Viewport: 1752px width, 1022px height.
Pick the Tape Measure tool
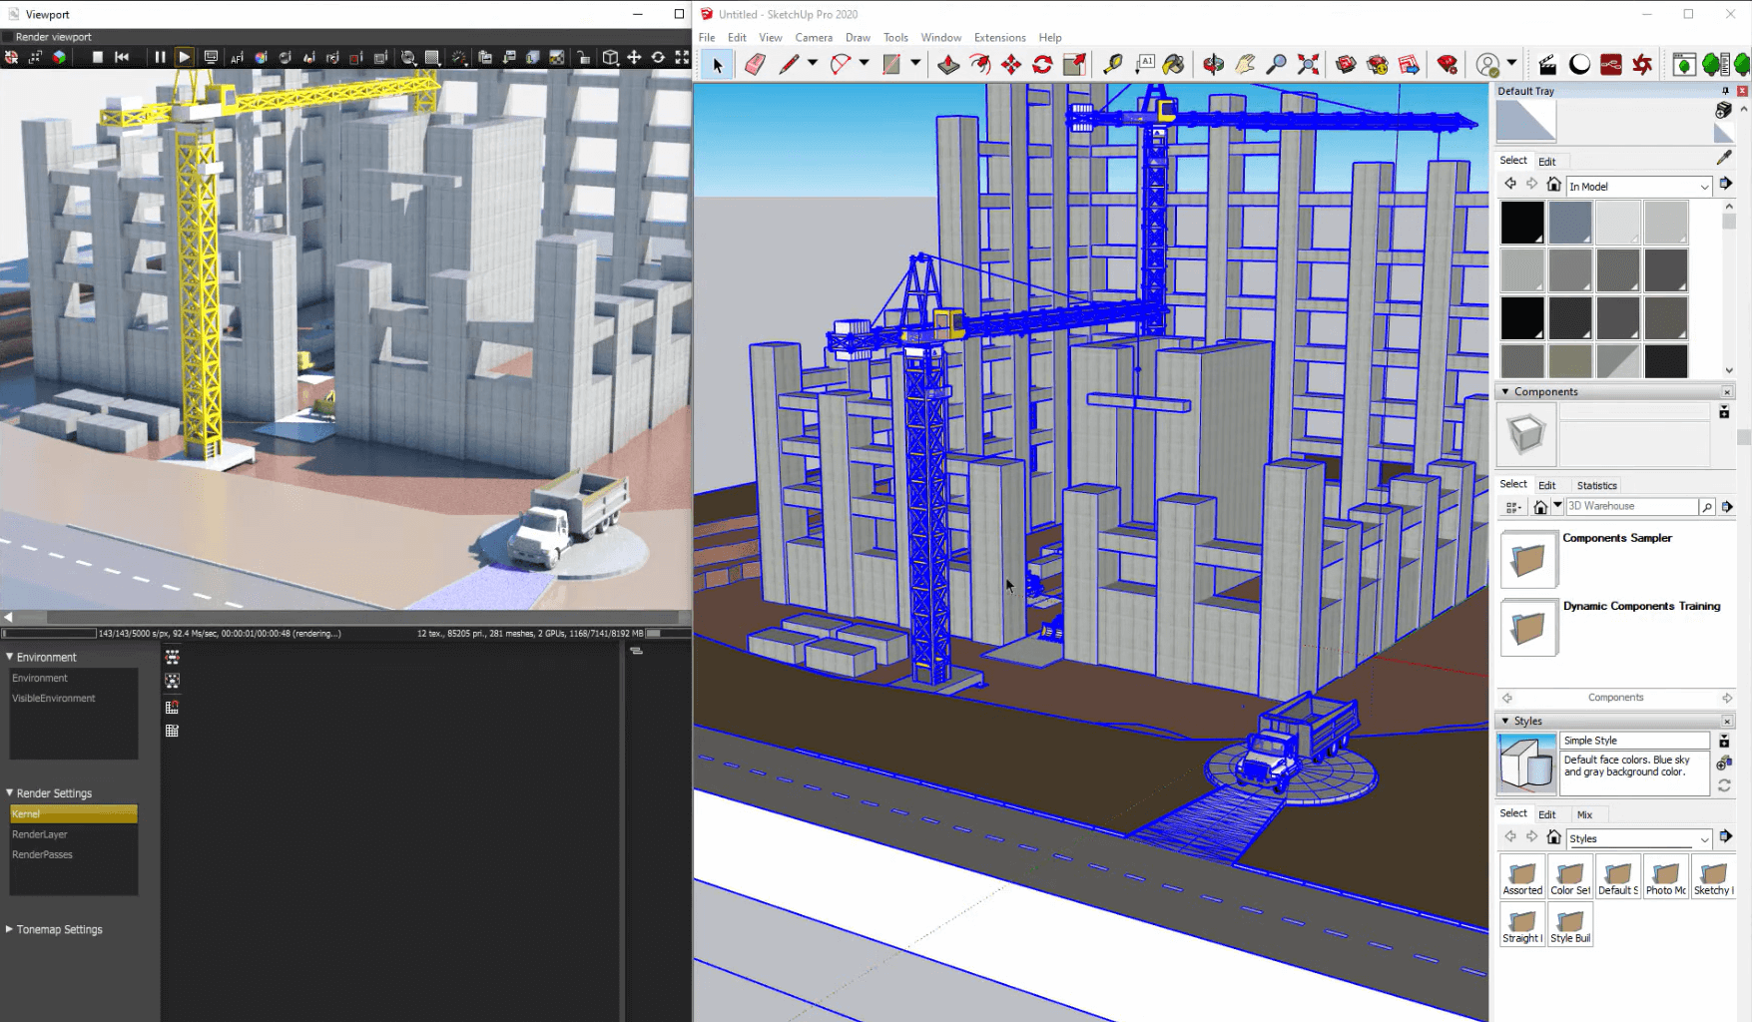[1112, 65]
